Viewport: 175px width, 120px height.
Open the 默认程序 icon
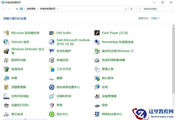(x=97, y=78)
